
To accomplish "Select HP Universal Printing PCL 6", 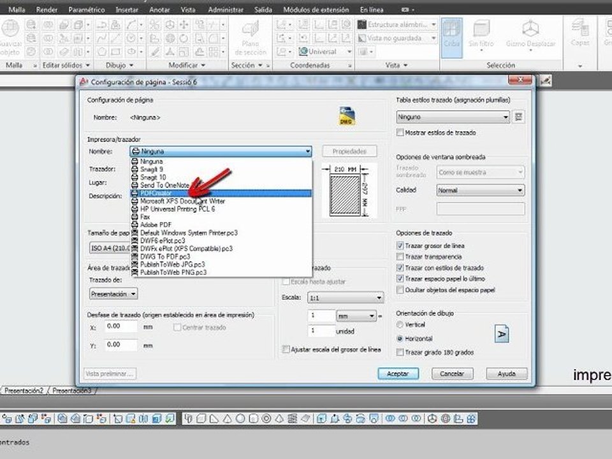I will coord(221,209).
